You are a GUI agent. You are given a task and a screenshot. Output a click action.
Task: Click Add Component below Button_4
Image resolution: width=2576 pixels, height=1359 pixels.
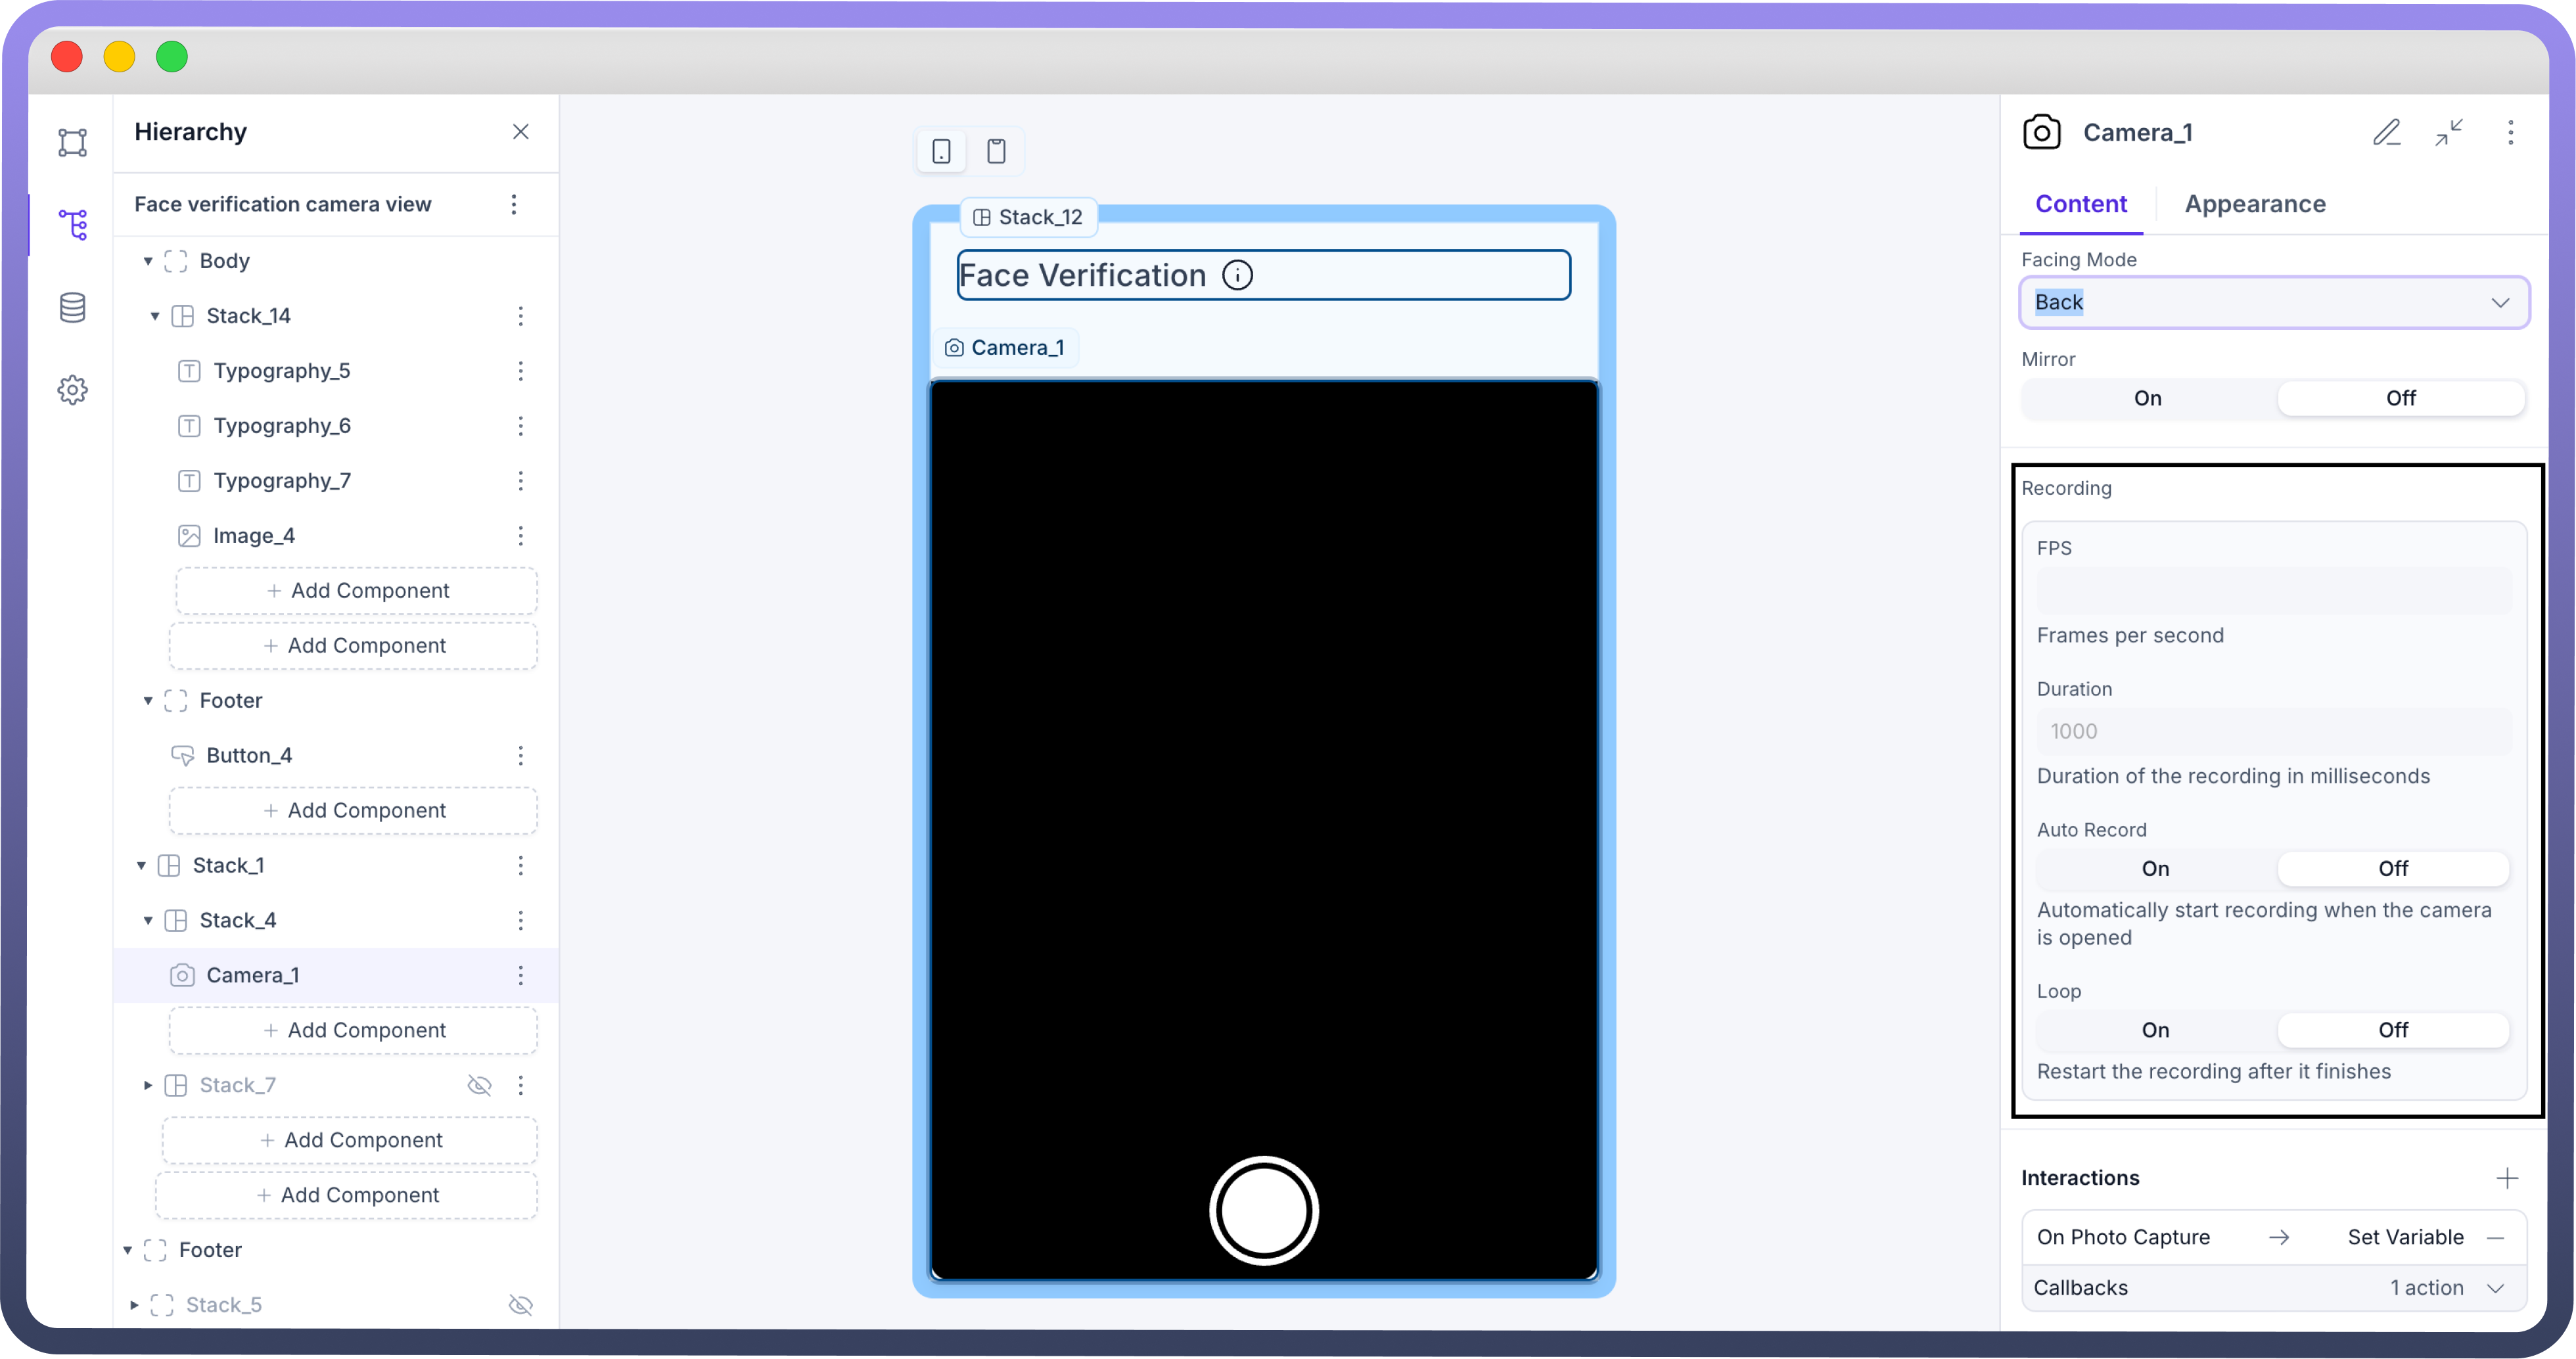[353, 810]
